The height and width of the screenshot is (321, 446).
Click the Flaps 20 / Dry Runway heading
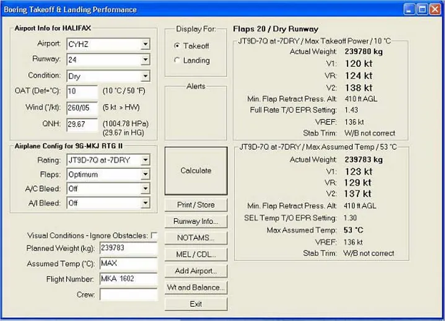point(275,29)
